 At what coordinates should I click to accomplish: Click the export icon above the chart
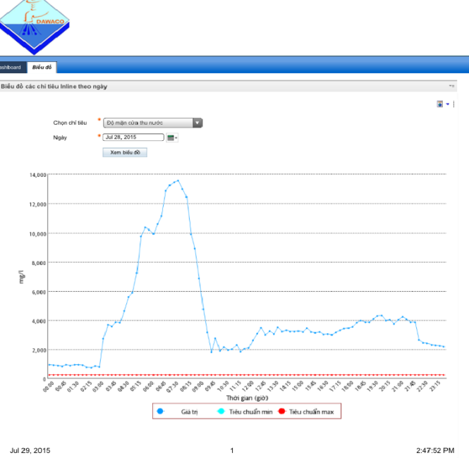tap(439, 104)
